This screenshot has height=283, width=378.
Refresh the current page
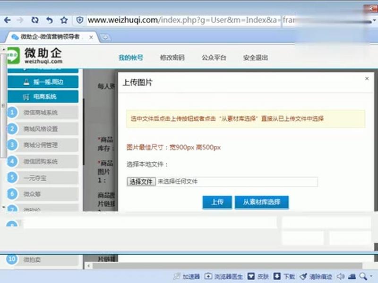pyautogui.click(x=34, y=21)
